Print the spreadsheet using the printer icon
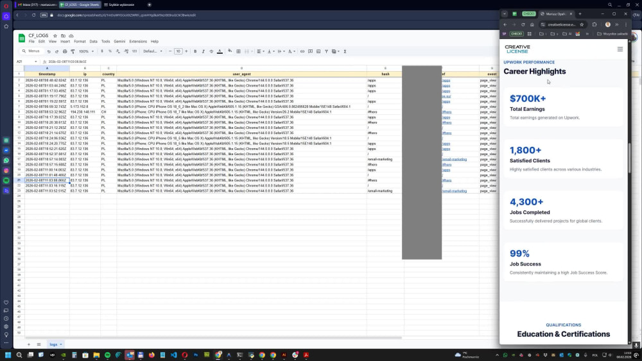The width and height of the screenshot is (642, 361). click(65, 51)
